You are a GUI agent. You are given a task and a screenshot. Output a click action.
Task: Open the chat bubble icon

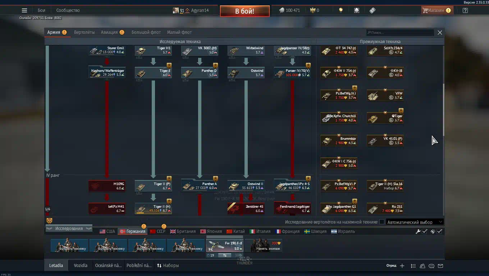(431, 266)
